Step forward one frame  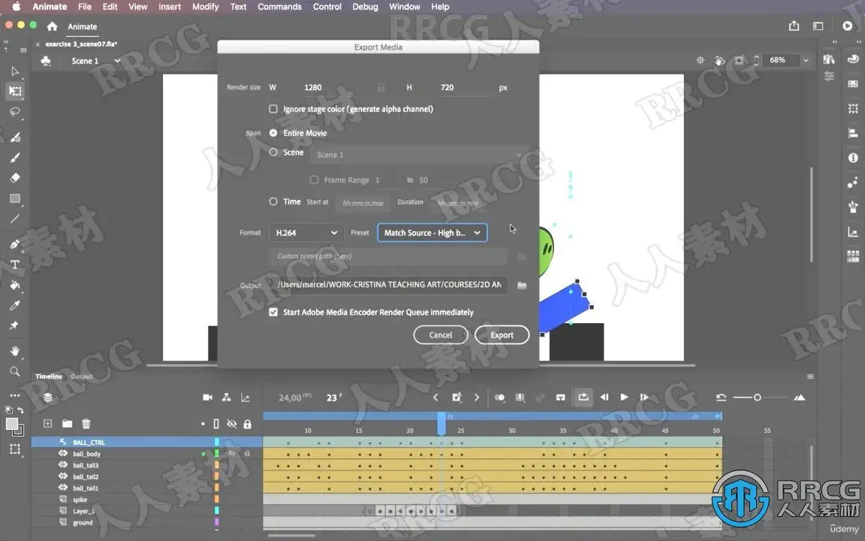(x=643, y=397)
